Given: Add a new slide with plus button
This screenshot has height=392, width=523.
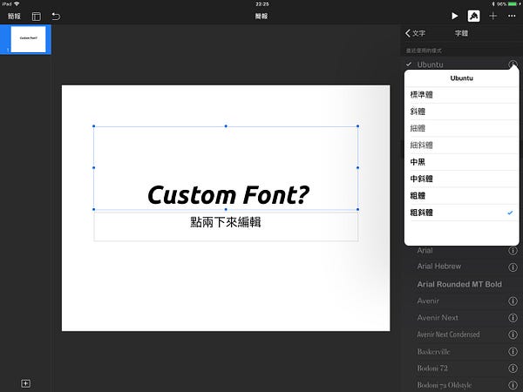Looking at the screenshot, I should coord(25,383).
